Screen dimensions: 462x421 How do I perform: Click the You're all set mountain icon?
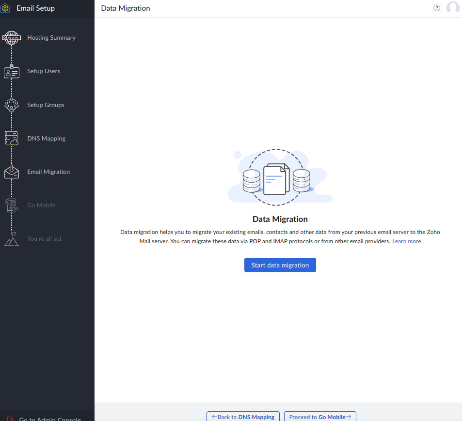coord(11,239)
